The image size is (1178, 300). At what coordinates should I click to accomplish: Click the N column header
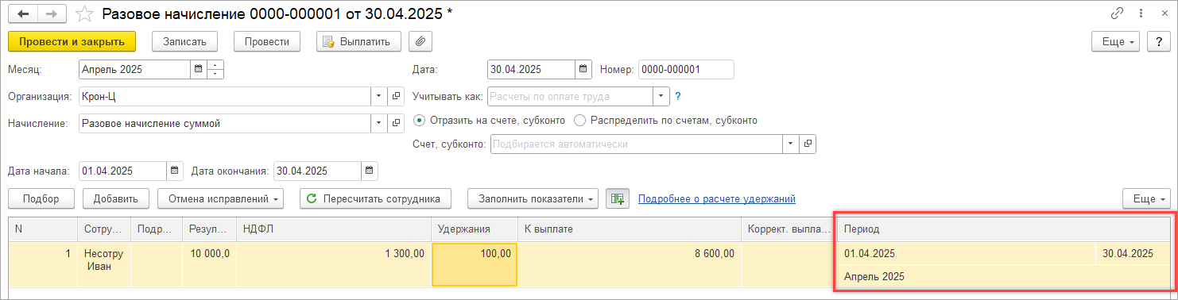coord(43,229)
